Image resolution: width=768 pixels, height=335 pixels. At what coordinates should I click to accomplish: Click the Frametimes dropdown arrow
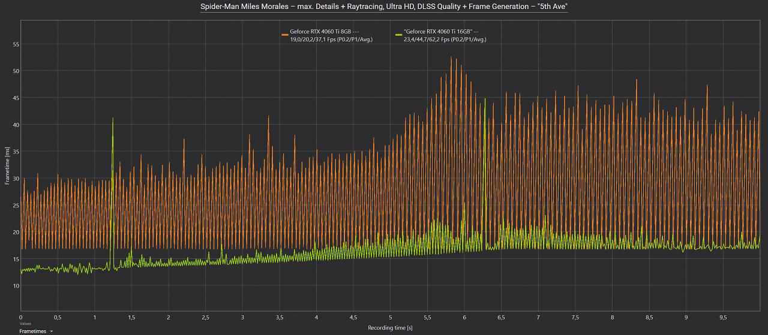pos(52,331)
